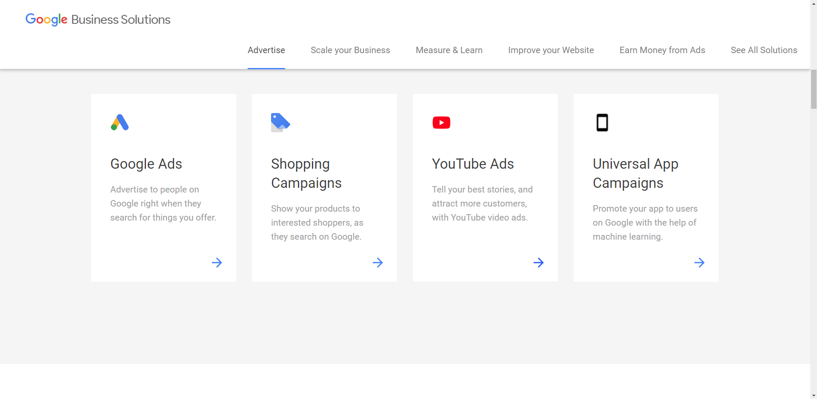Click the Shopping Campaigns tag icon
The height and width of the screenshot is (399, 817).
click(x=280, y=122)
